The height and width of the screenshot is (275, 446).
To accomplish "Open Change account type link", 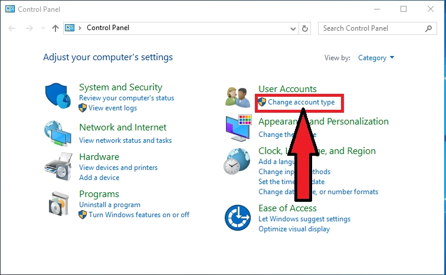I will tap(301, 103).
